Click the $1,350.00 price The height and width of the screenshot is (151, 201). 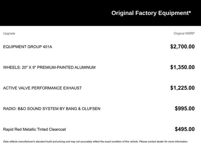click(182, 67)
